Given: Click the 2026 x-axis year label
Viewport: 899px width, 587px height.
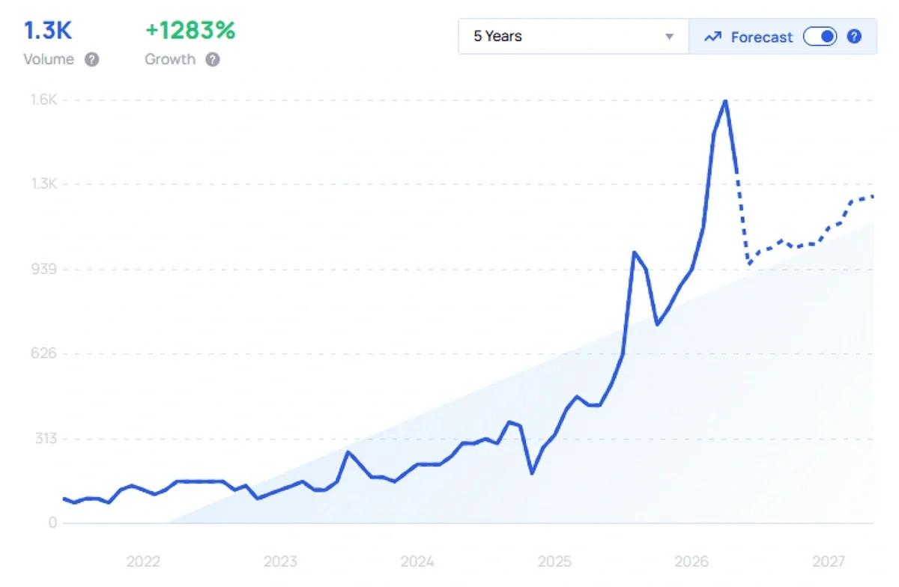Looking at the screenshot, I should (691, 562).
